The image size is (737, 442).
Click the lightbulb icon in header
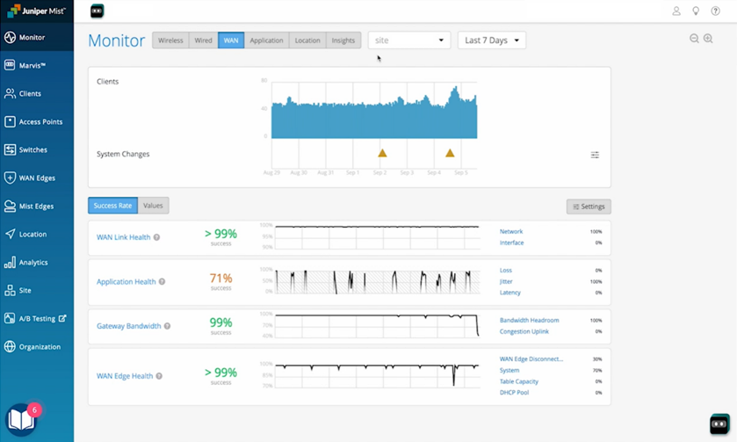point(696,11)
